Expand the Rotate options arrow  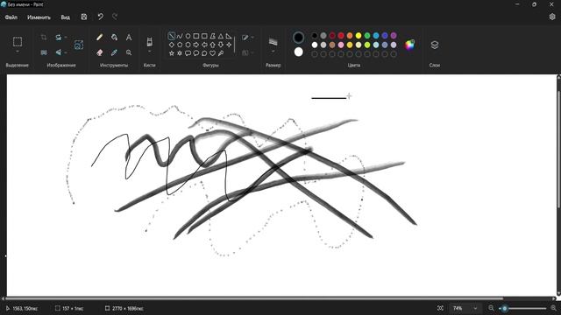pyautogui.click(x=66, y=37)
